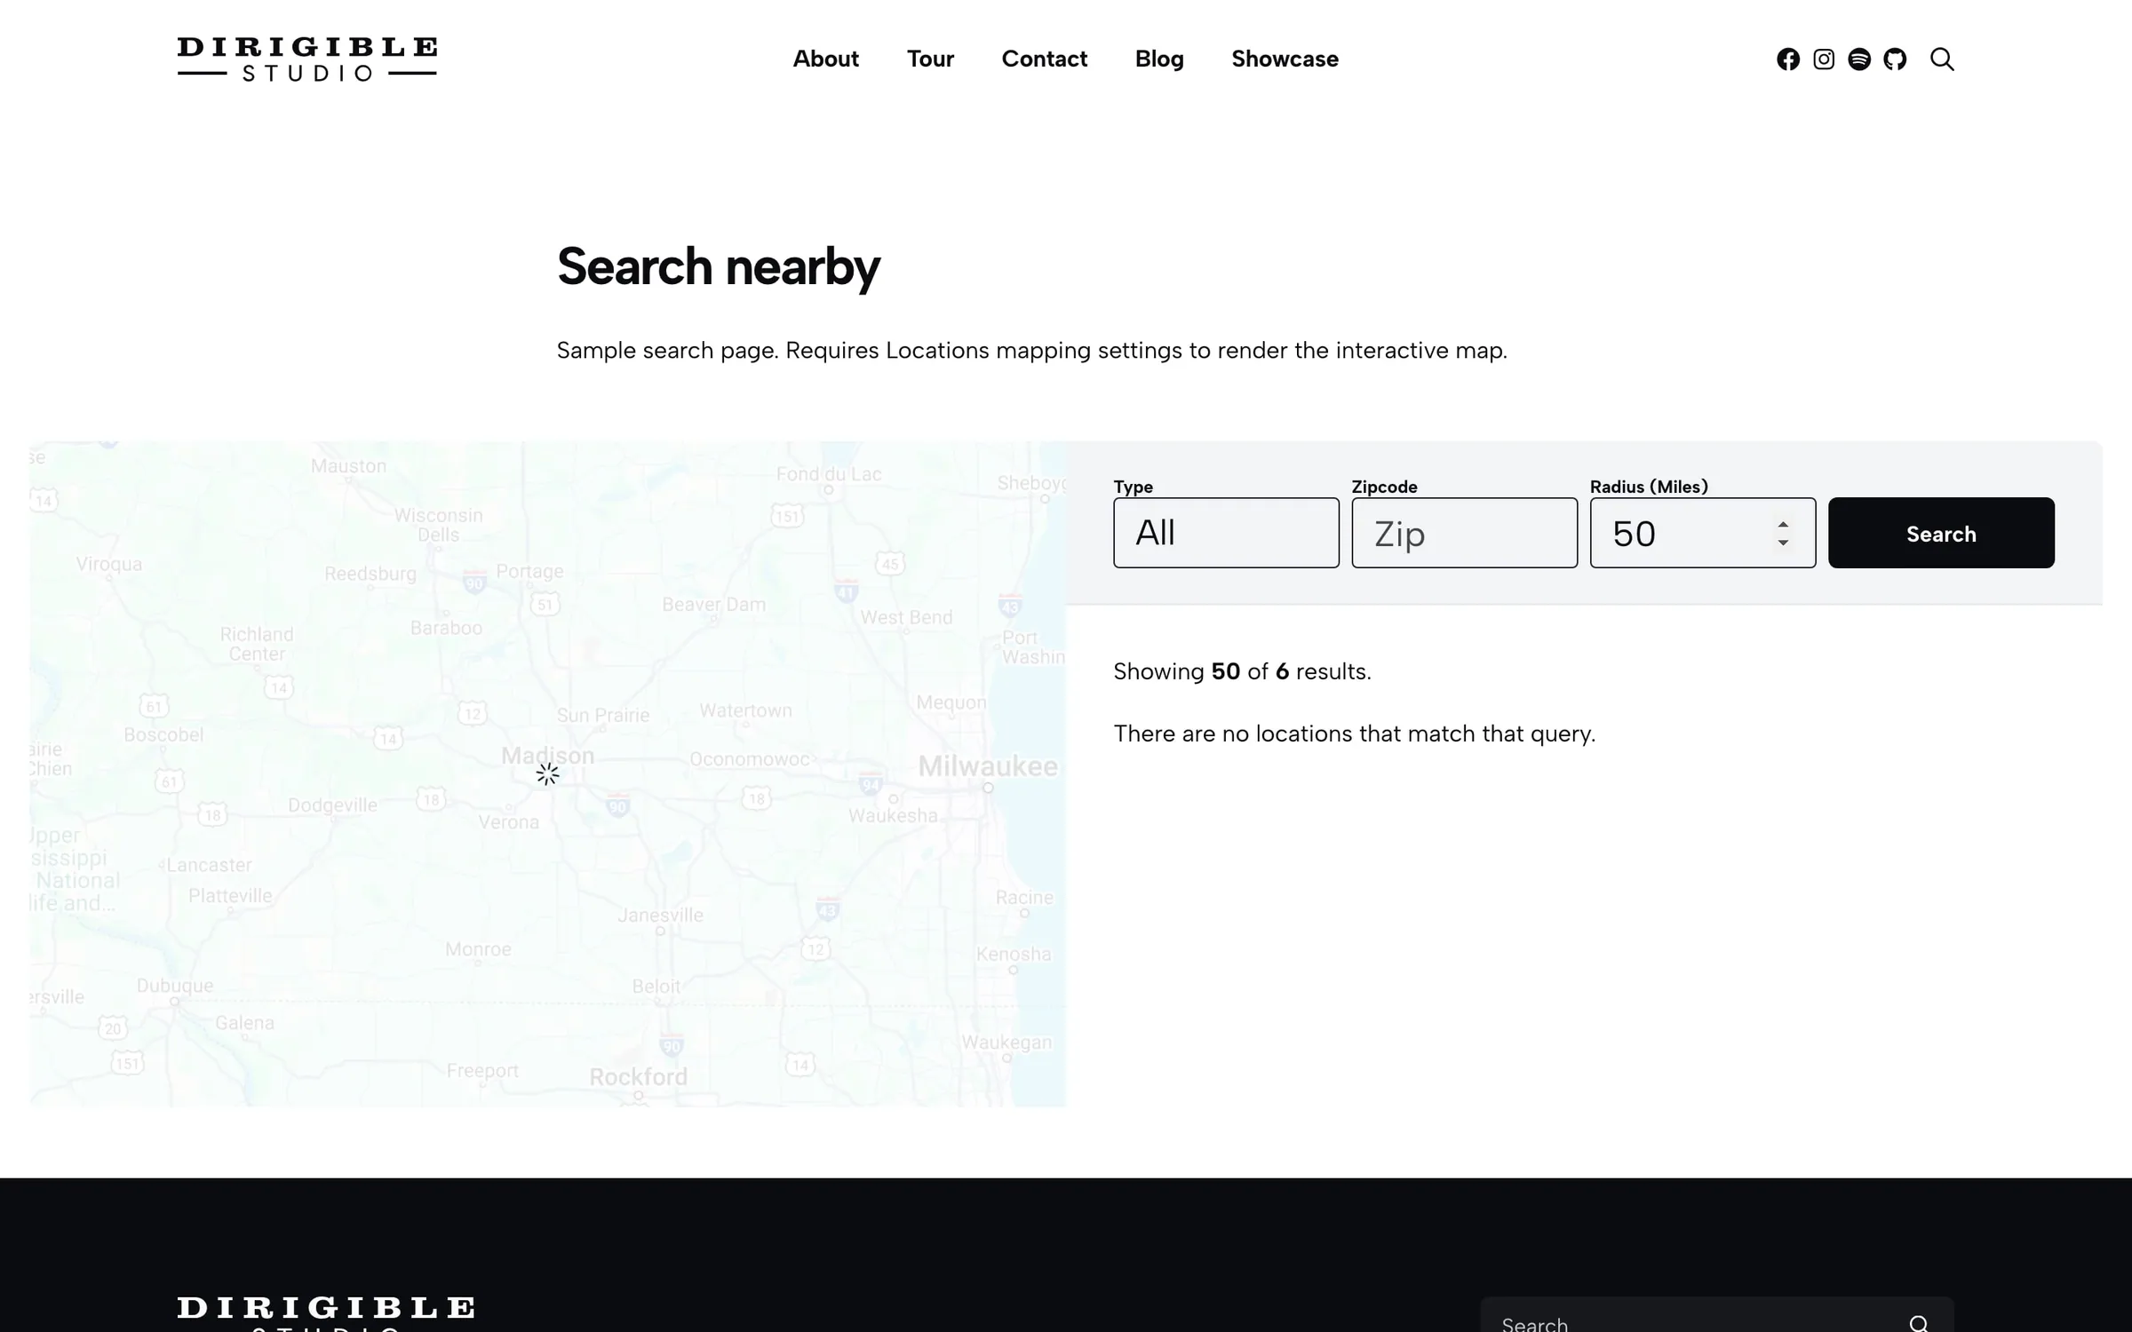Open the Tour menu item
Viewport: 2132px width, 1332px height.
[x=930, y=59]
